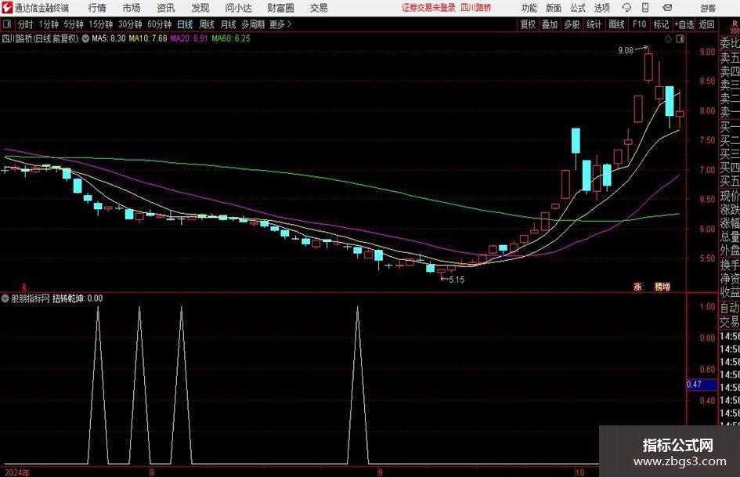Click the 9 month marker on timeline
Screen dimensions: 740x477
pos(381,472)
